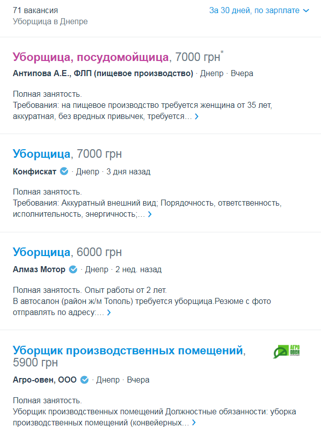Click the Агро-овен company logo

coord(287,351)
